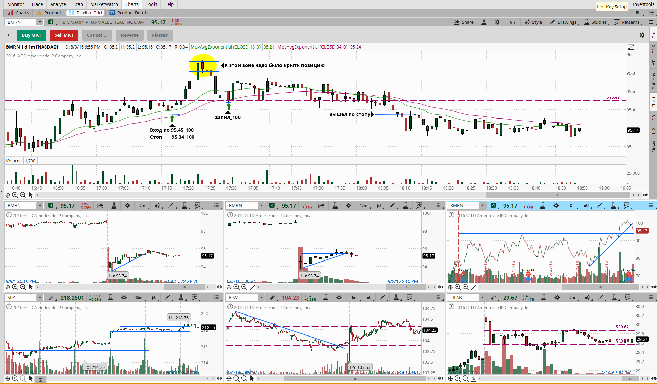The width and height of the screenshot is (657, 384).
Task: Open the T&S sidebar tab
Action: [653, 49]
